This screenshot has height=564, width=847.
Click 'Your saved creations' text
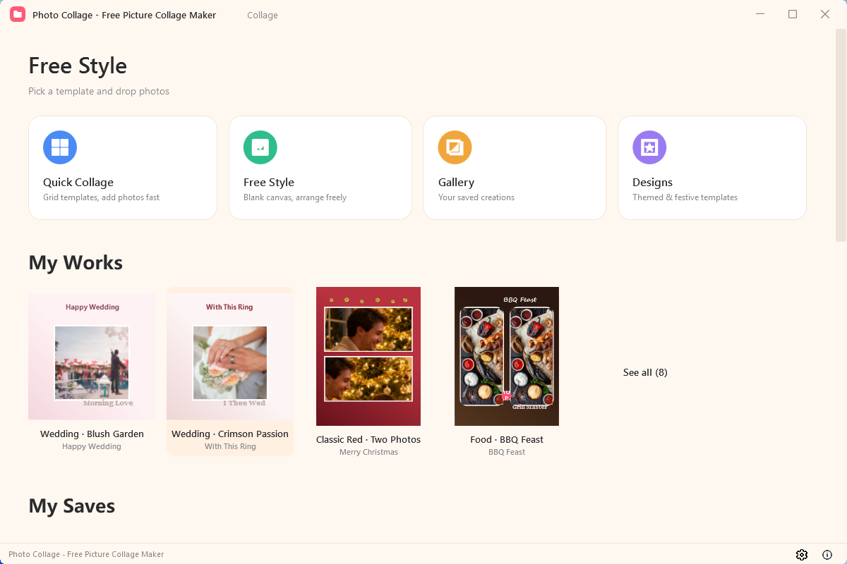(x=476, y=197)
